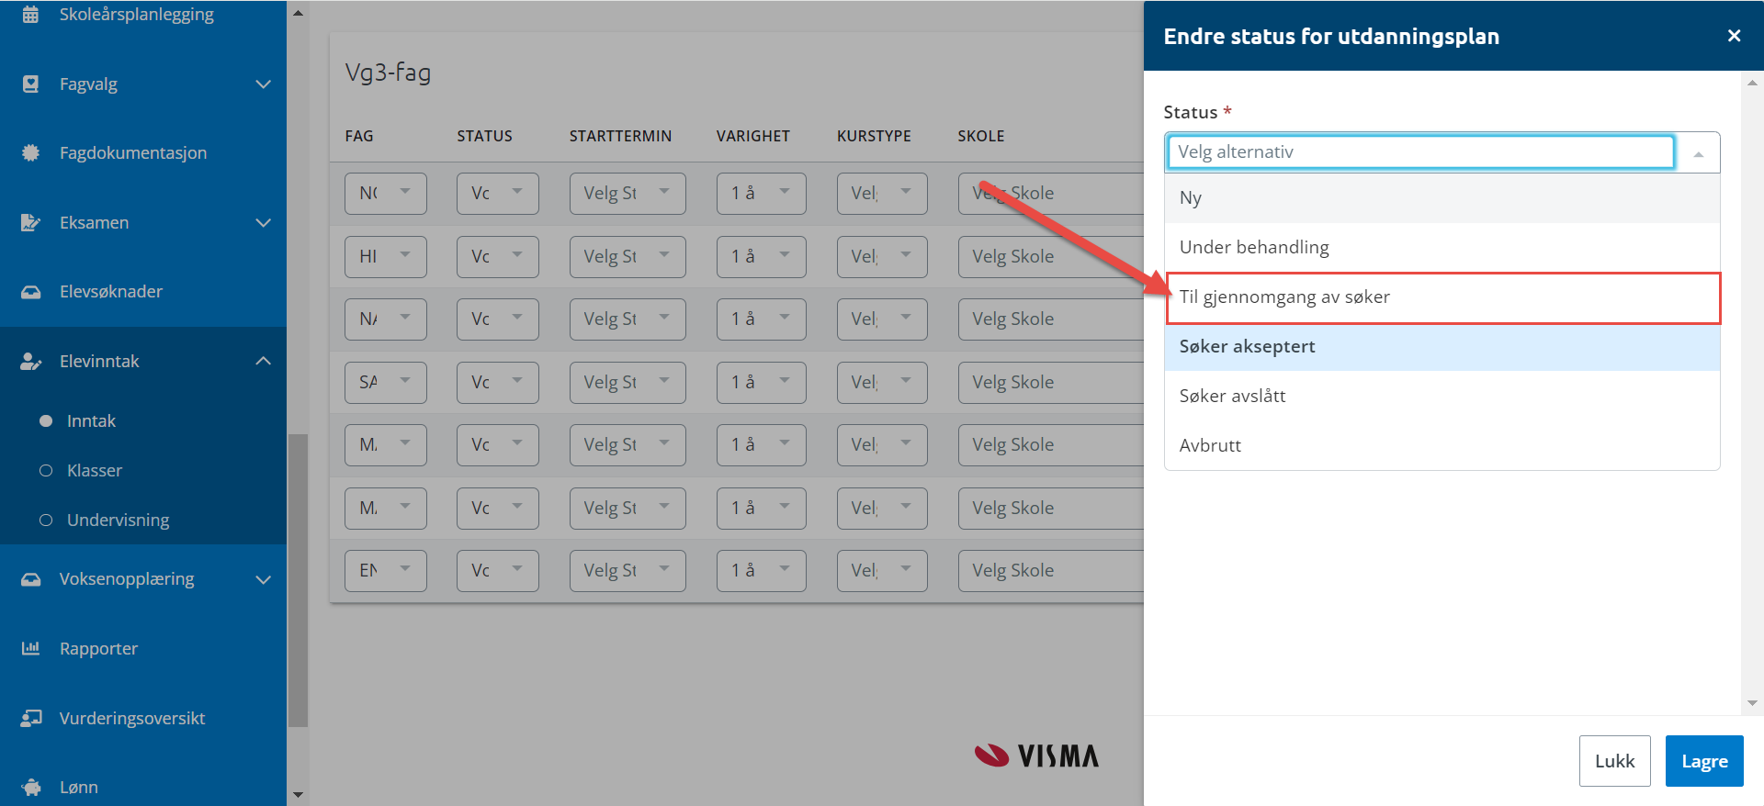This screenshot has width=1764, height=806.
Task: Click the Voksenopplæring inbox icon
Action: 30,579
